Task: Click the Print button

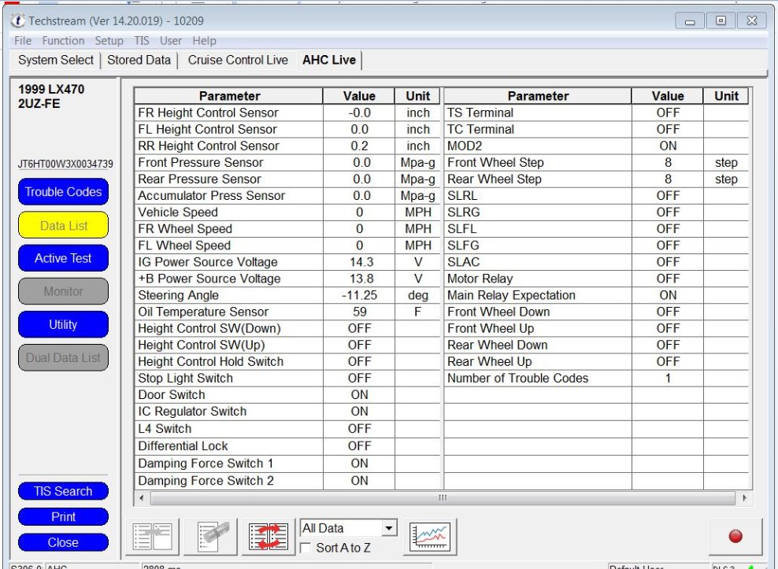Action: pyautogui.click(x=63, y=517)
